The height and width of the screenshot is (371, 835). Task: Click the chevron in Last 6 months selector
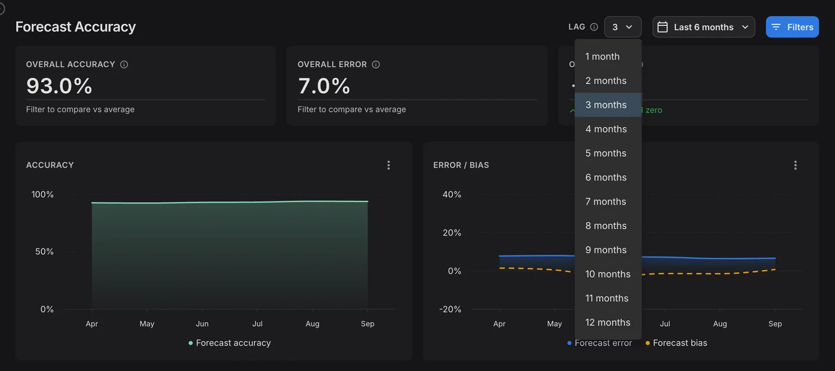pyautogui.click(x=745, y=27)
